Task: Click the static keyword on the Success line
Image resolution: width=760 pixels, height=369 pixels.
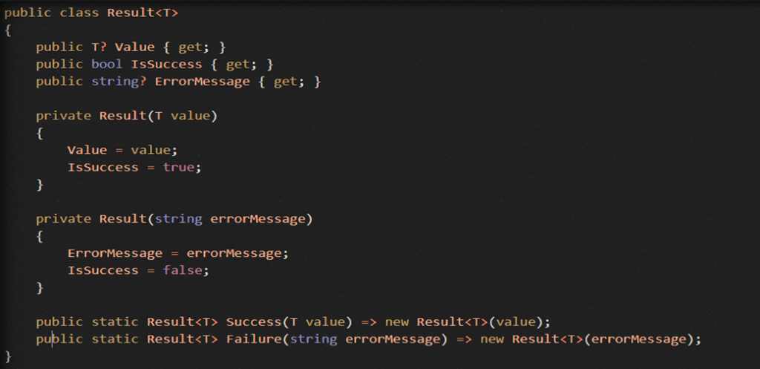Action: pyautogui.click(x=115, y=322)
